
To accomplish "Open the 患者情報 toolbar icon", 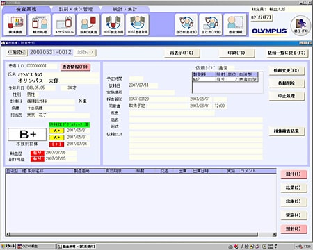I will pos(235,24).
